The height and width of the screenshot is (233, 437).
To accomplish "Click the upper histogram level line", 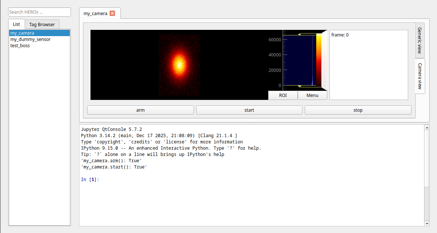I will coord(300,35).
